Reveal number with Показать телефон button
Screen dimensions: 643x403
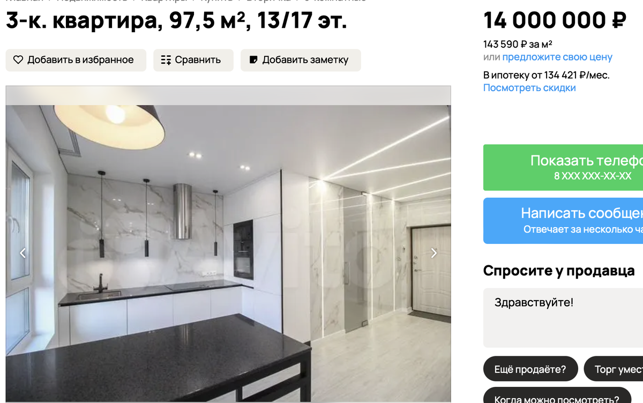click(563, 167)
